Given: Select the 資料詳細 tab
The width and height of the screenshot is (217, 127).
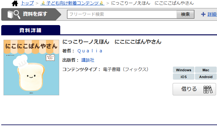Looking at the screenshot, I should (31, 30).
